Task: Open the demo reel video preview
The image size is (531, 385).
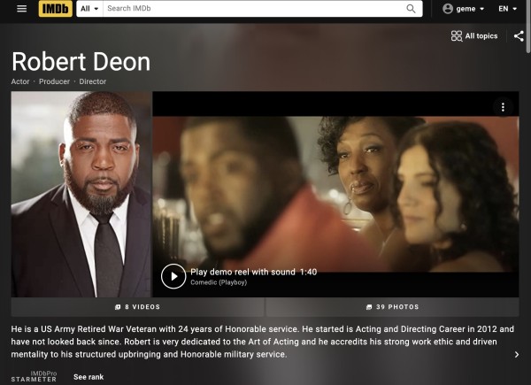Action: (335, 195)
